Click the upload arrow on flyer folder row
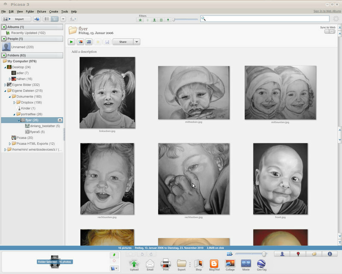The image size is (342, 274). point(60,120)
